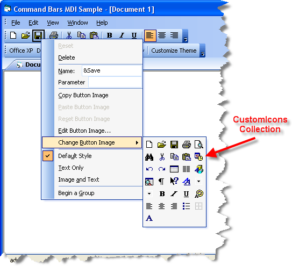
Task: Pick the 3D shapes image in the palette
Action: tap(199, 169)
